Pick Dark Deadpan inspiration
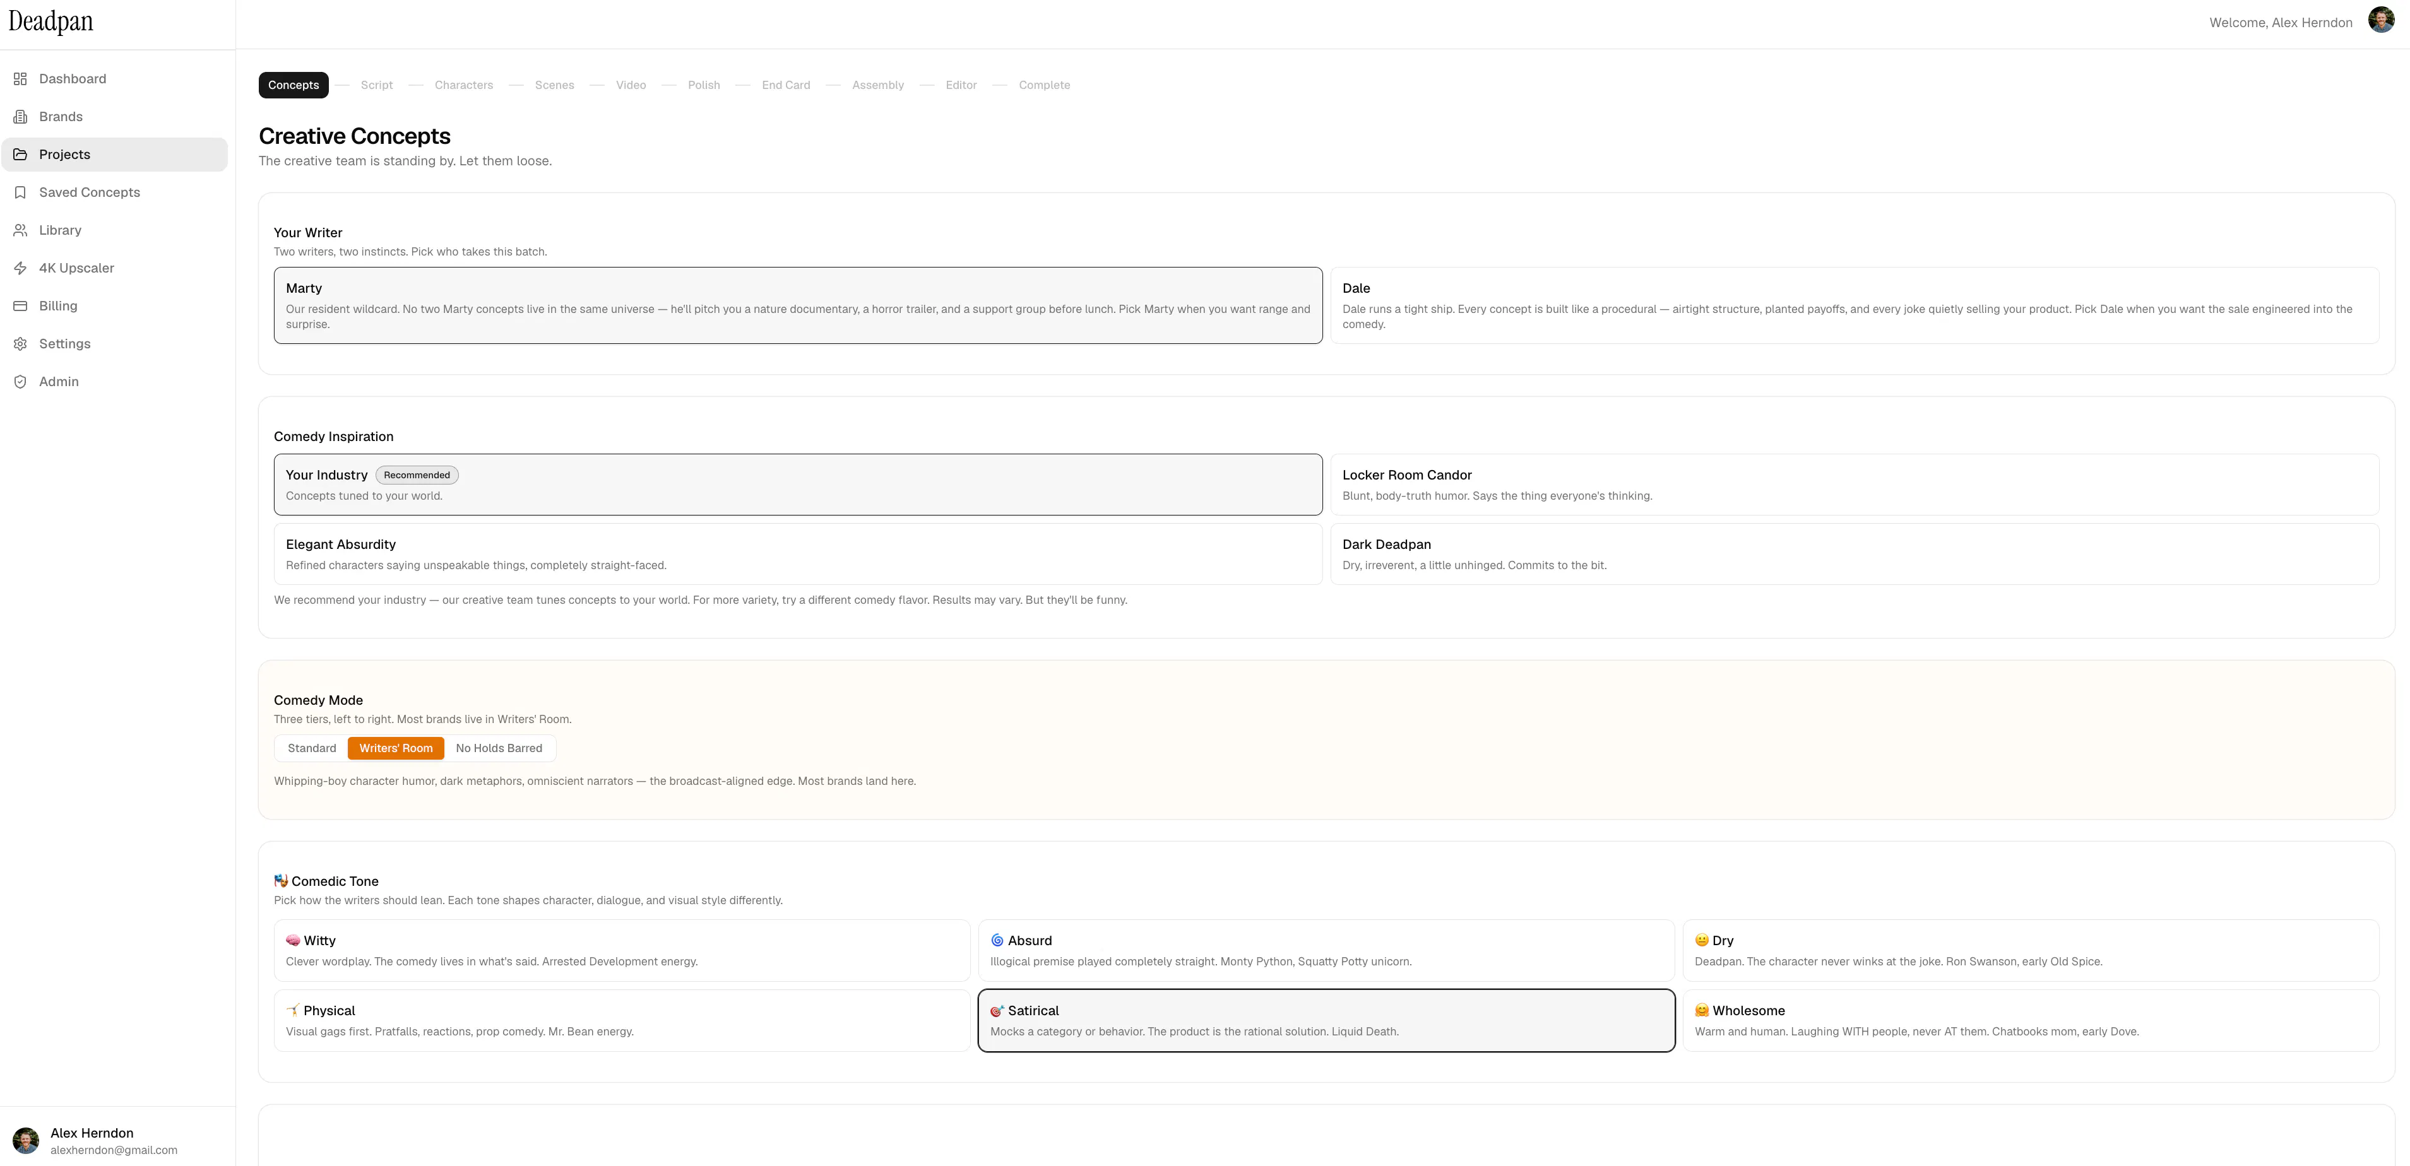2410x1166 pixels. tap(1855, 555)
